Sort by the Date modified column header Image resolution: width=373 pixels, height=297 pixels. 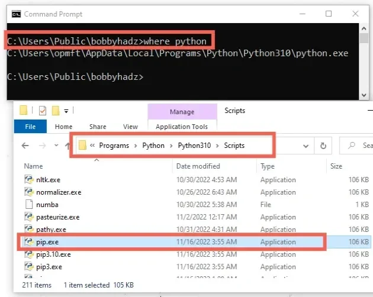coord(198,166)
